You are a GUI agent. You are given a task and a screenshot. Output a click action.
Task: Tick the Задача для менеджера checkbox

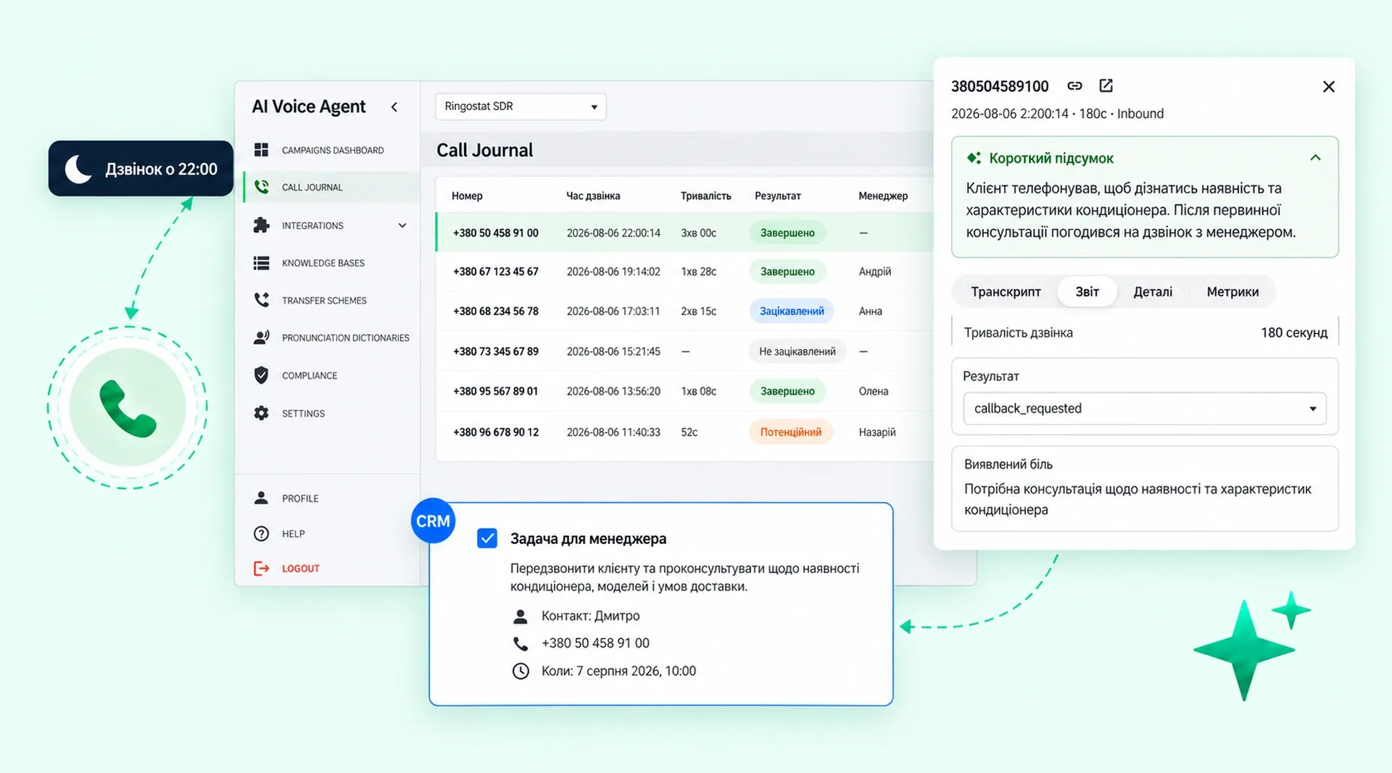pos(487,538)
